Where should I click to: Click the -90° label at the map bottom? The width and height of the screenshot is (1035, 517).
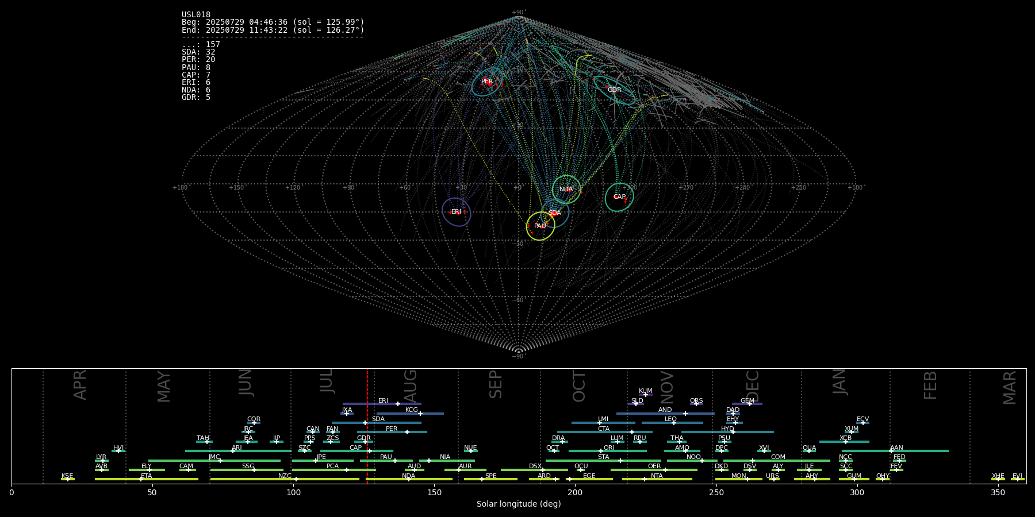point(519,356)
